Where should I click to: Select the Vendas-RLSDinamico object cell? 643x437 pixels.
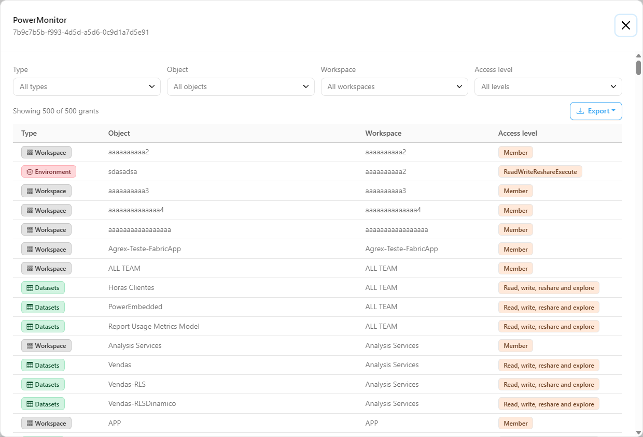(142, 403)
